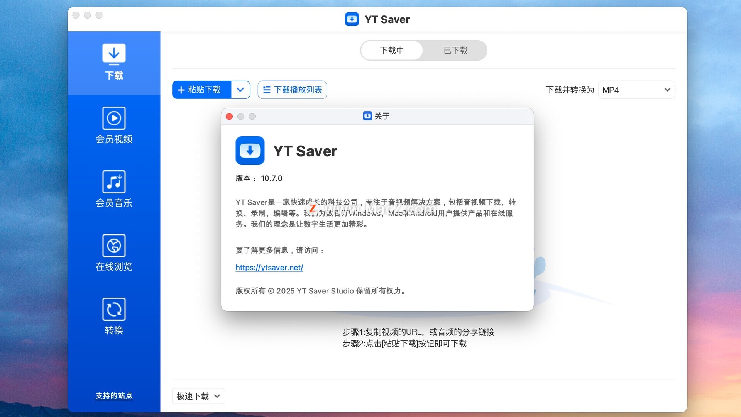
Task: Click the YT Saver icon in main title bar
Action: pyautogui.click(x=352, y=19)
